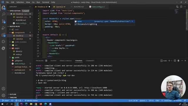The image size is (188, 106).
Task: Select the feSpecularLighting suggestion
Action: coord(105,24)
